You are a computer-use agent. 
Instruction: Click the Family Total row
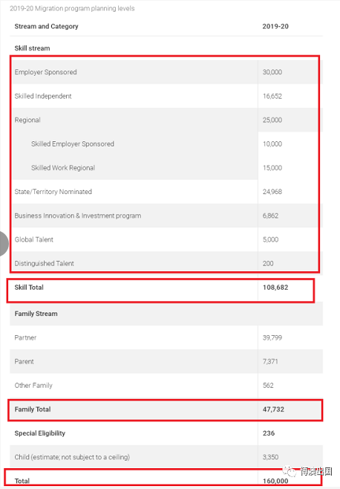[x=166, y=409]
